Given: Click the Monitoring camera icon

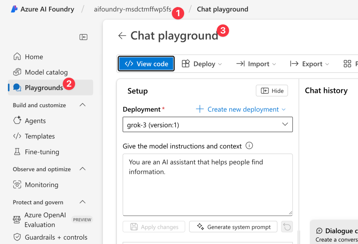Looking at the screenshot, I should [x=17, y=184].
